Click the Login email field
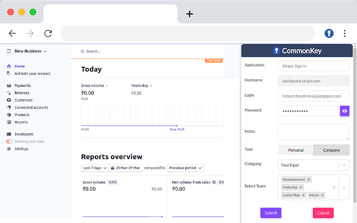The height and width of the screenshot is (223, 357). tap(313, 96)
